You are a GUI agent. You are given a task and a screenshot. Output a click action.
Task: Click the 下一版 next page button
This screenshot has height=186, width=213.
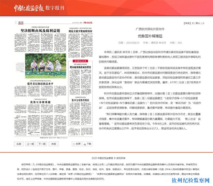(42, 144)
